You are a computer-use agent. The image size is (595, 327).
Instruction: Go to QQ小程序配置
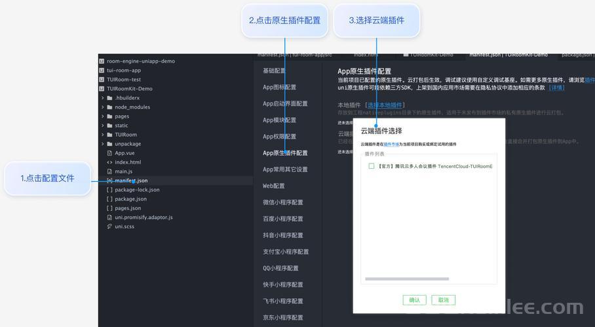coord(280,268)
